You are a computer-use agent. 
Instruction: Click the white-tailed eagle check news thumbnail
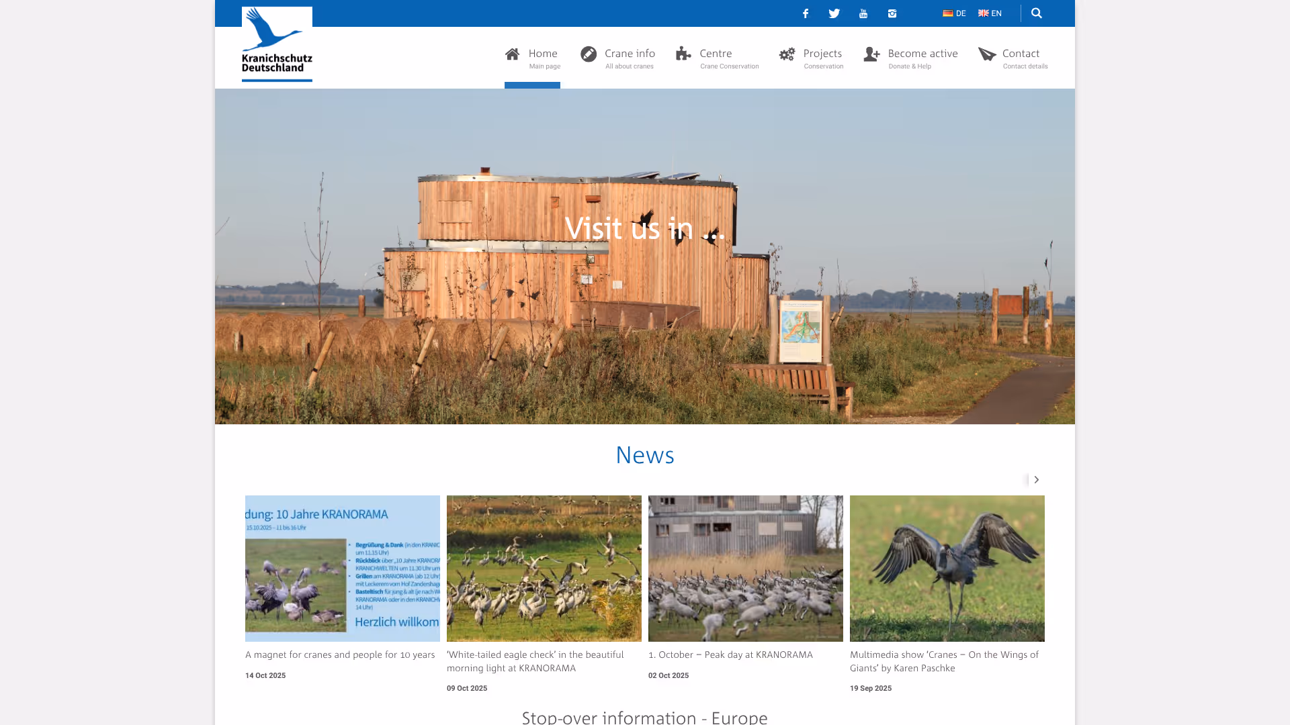click(544, 569)
